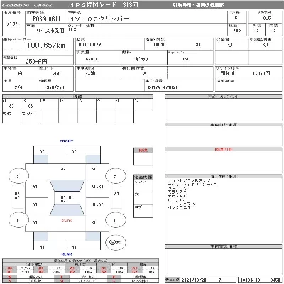Click the R03年06月 registration date
This screenshot has height=284, width=284.
point(46,19)
